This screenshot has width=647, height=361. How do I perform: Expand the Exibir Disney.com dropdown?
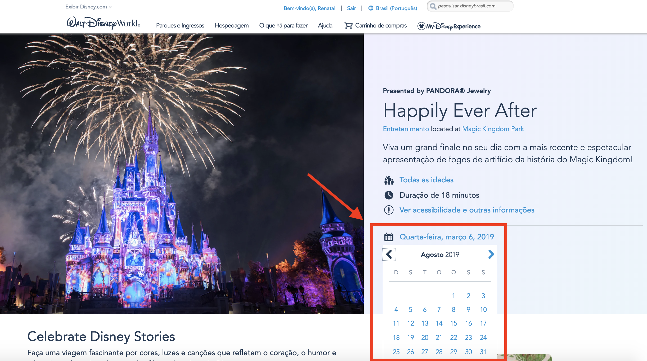(89, 7)
